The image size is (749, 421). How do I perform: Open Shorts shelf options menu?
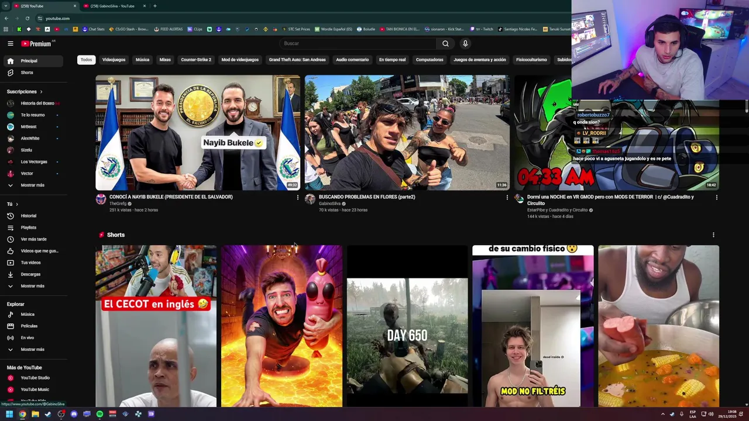(713, 235)
